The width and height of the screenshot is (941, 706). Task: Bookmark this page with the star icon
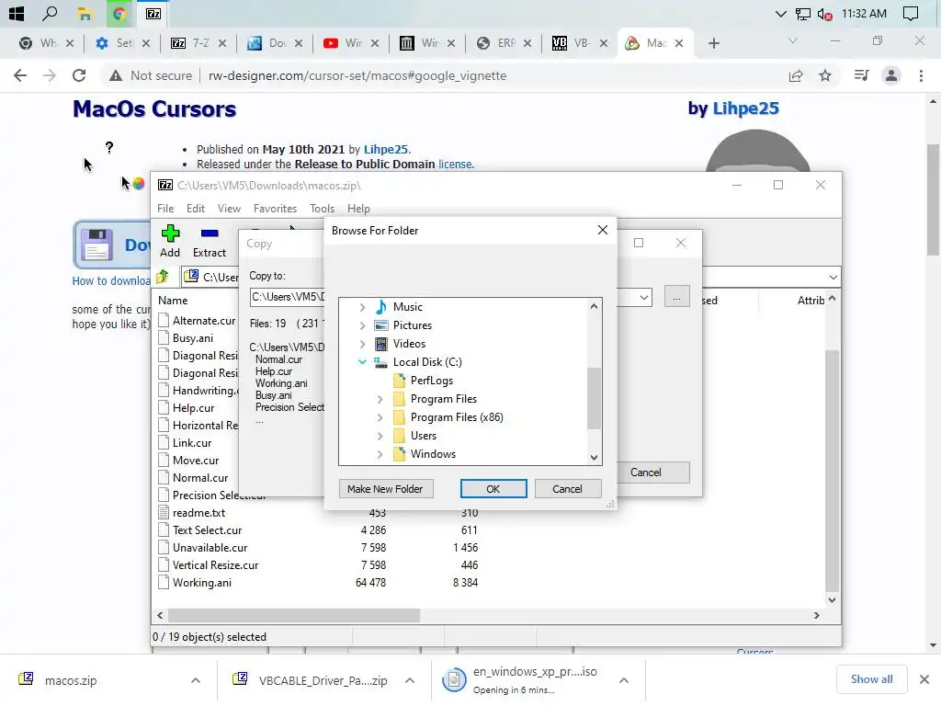[825, 75]
